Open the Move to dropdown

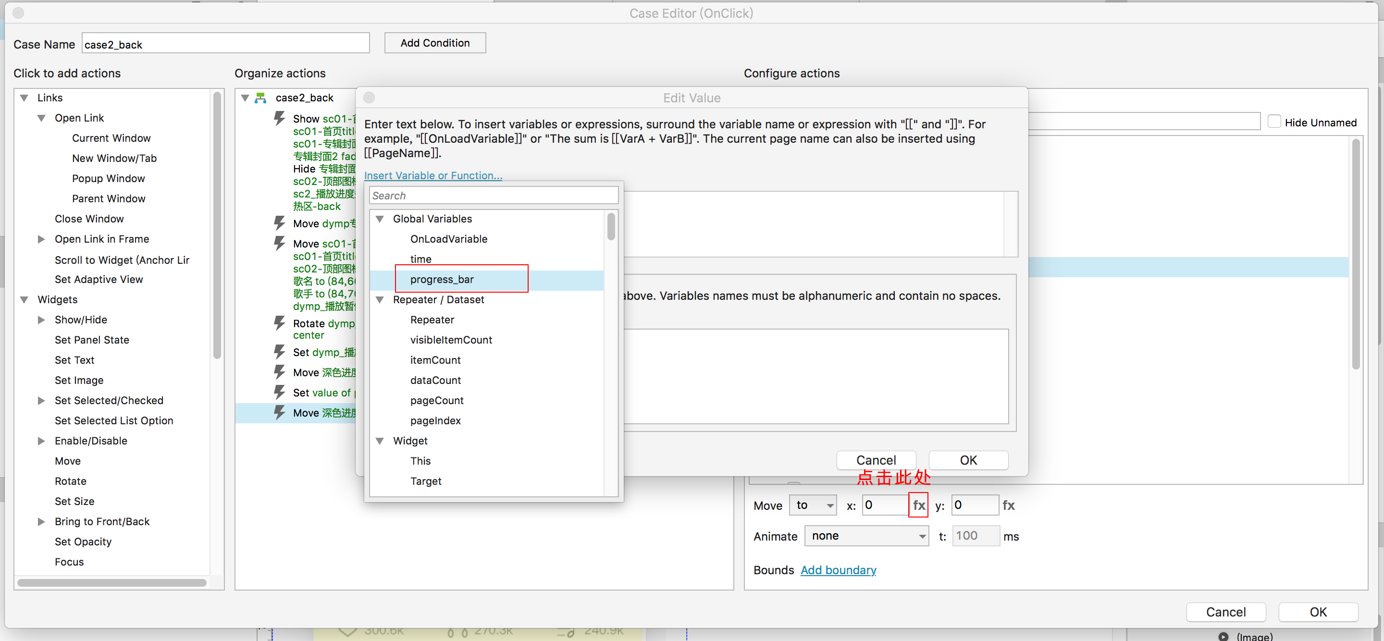tap(812, 505)
